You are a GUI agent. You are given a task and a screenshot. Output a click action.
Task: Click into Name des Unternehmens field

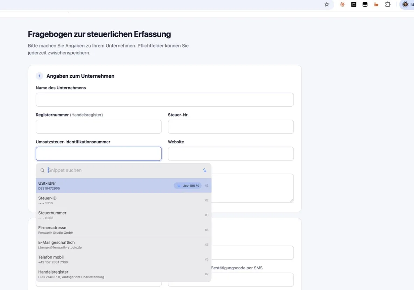[x=165, y=100]
